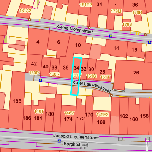Click building number 42
This screenshot has height=152, width=152.
(34, 64)
